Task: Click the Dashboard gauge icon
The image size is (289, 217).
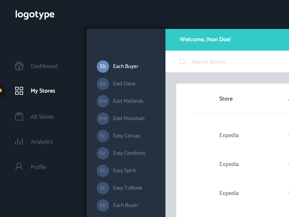Action: coord(19,66)
